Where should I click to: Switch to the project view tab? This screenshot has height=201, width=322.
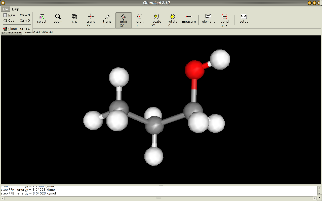(12, 33)
